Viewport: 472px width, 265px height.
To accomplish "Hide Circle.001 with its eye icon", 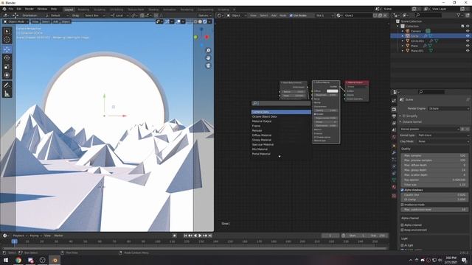I will (468, 41).
